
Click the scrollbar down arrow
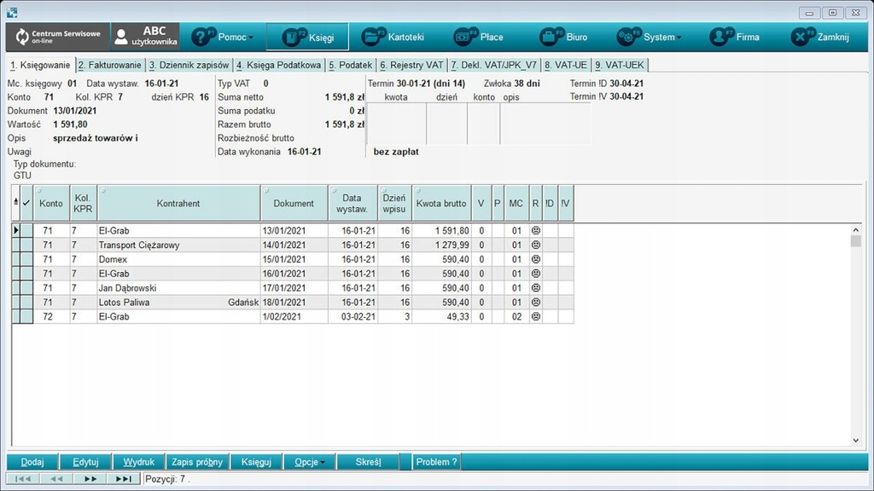[x=855, y=441]
